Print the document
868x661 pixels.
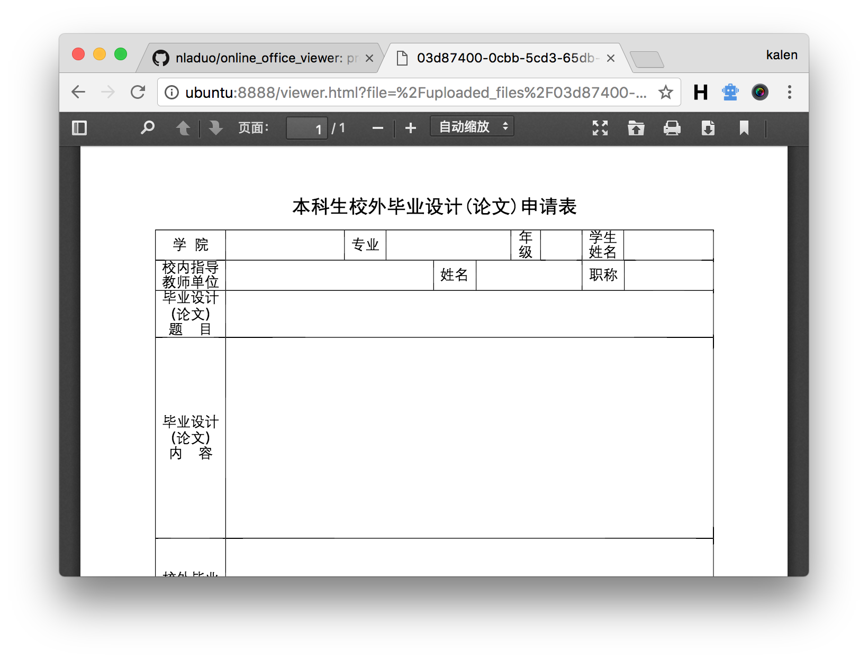click(672, 128)
